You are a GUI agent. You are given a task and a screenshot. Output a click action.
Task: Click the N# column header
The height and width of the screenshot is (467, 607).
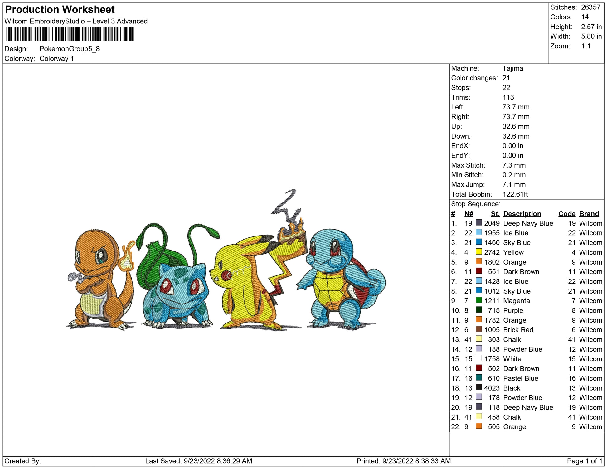[x=469, y=214]
